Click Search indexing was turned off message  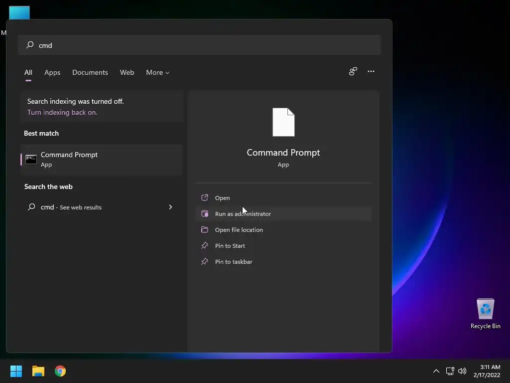pos(76,101)
